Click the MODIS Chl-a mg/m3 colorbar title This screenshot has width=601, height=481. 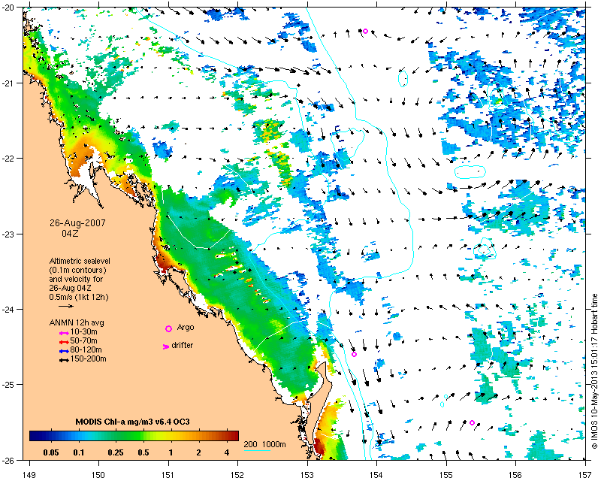pyautogui.click(x=133, y=422)
